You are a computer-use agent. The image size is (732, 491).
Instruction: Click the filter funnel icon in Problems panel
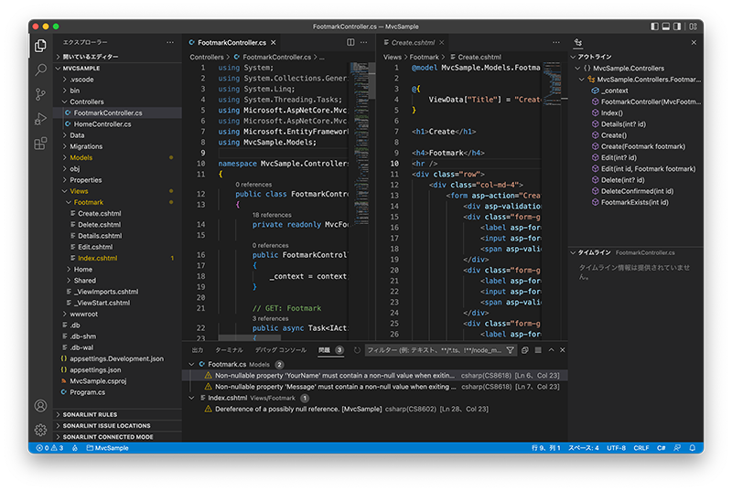coord(511,350)
